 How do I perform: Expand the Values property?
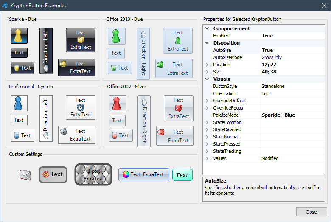click(x=207, y=158)
